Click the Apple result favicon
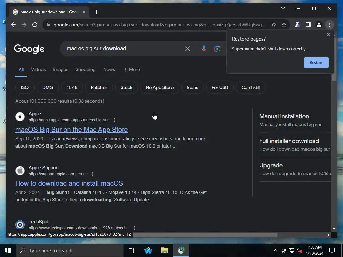The width and height of the screenshot is (343, 257). 20,117
